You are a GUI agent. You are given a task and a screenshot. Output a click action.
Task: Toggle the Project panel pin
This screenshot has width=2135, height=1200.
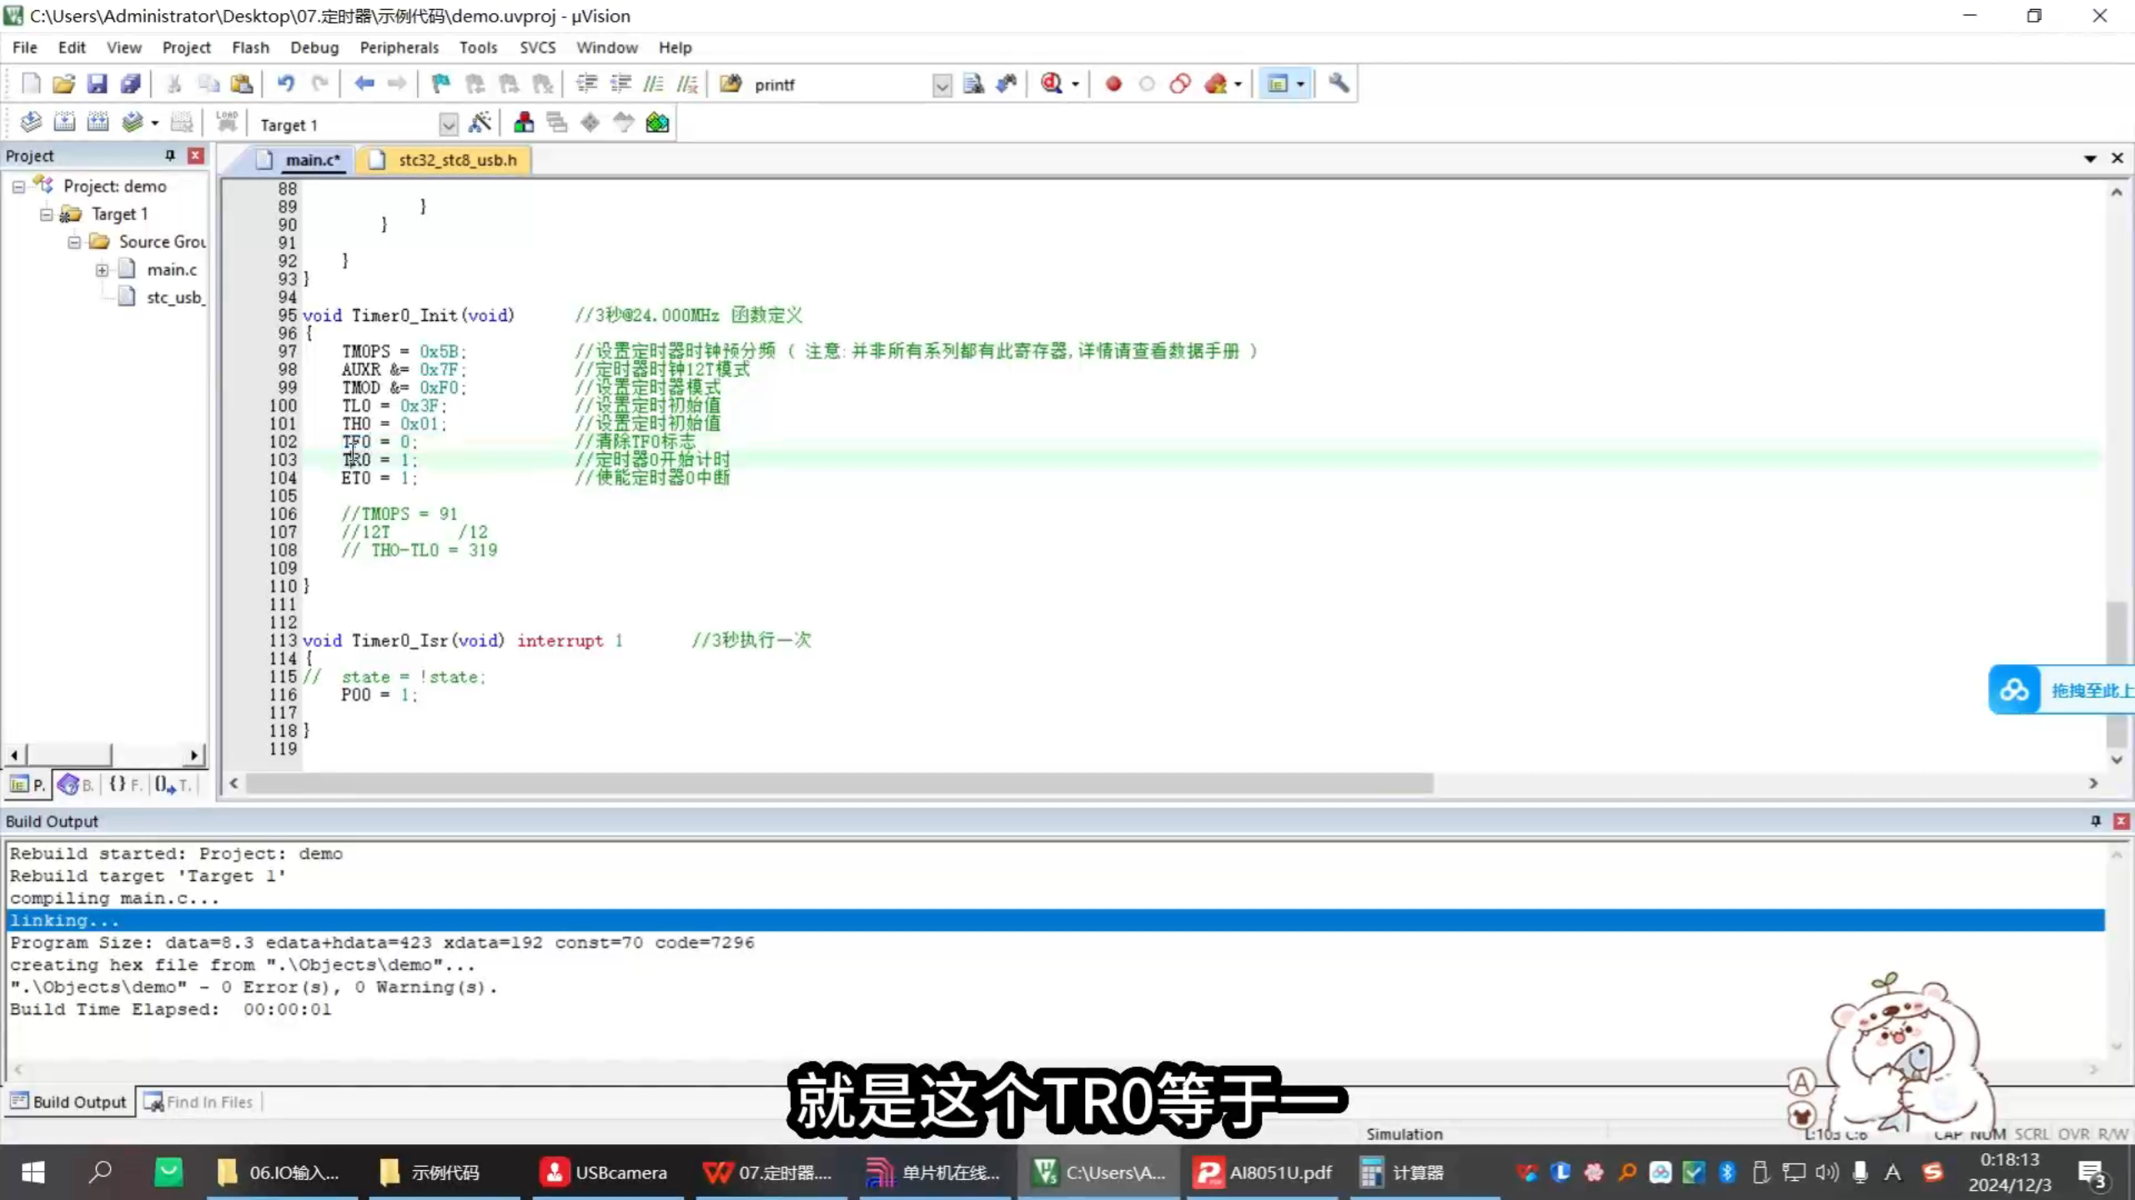click(169, 155)
